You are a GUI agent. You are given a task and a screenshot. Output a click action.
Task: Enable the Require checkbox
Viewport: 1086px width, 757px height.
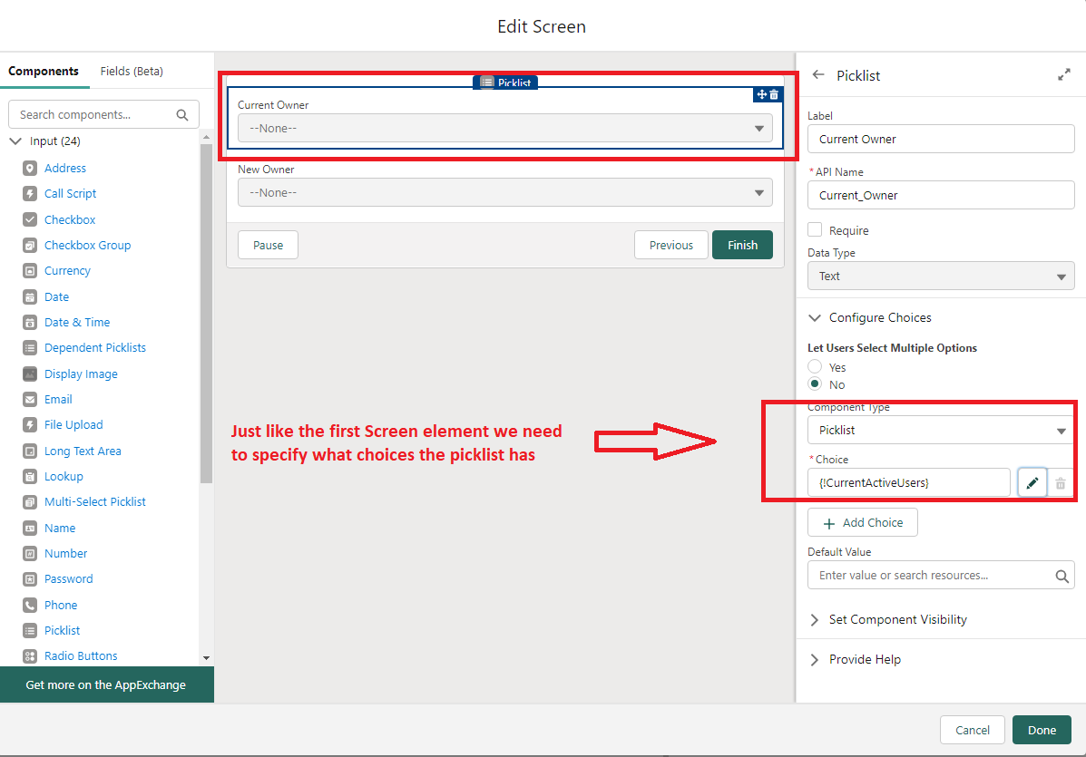815,230
